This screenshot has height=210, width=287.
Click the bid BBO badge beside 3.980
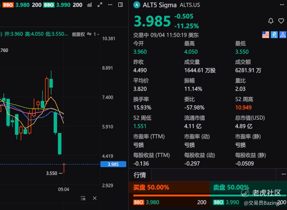coord(139,202)
